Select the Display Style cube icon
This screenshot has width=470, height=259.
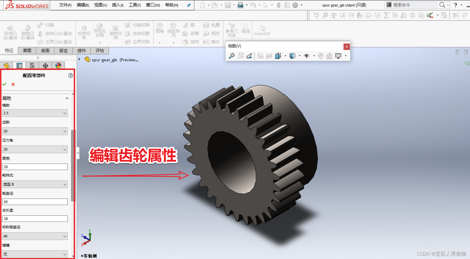292,56
